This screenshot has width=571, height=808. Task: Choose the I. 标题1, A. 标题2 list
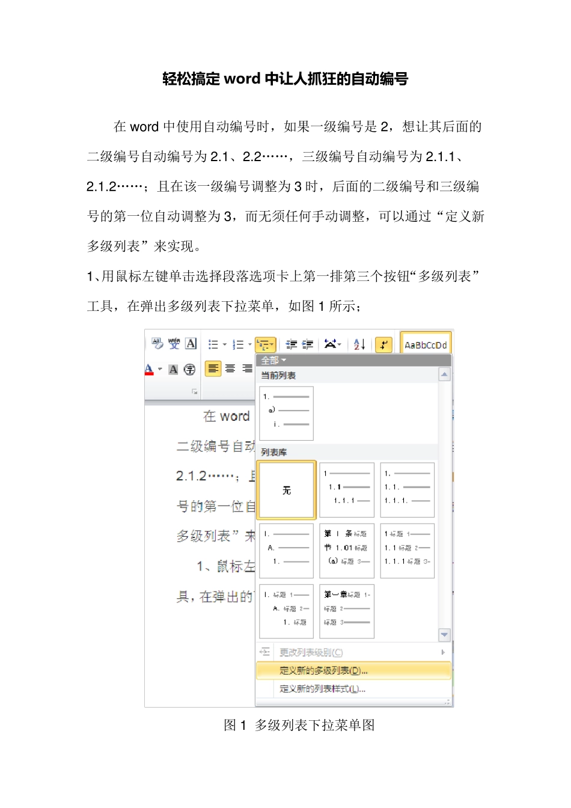(x=286, y=611)
